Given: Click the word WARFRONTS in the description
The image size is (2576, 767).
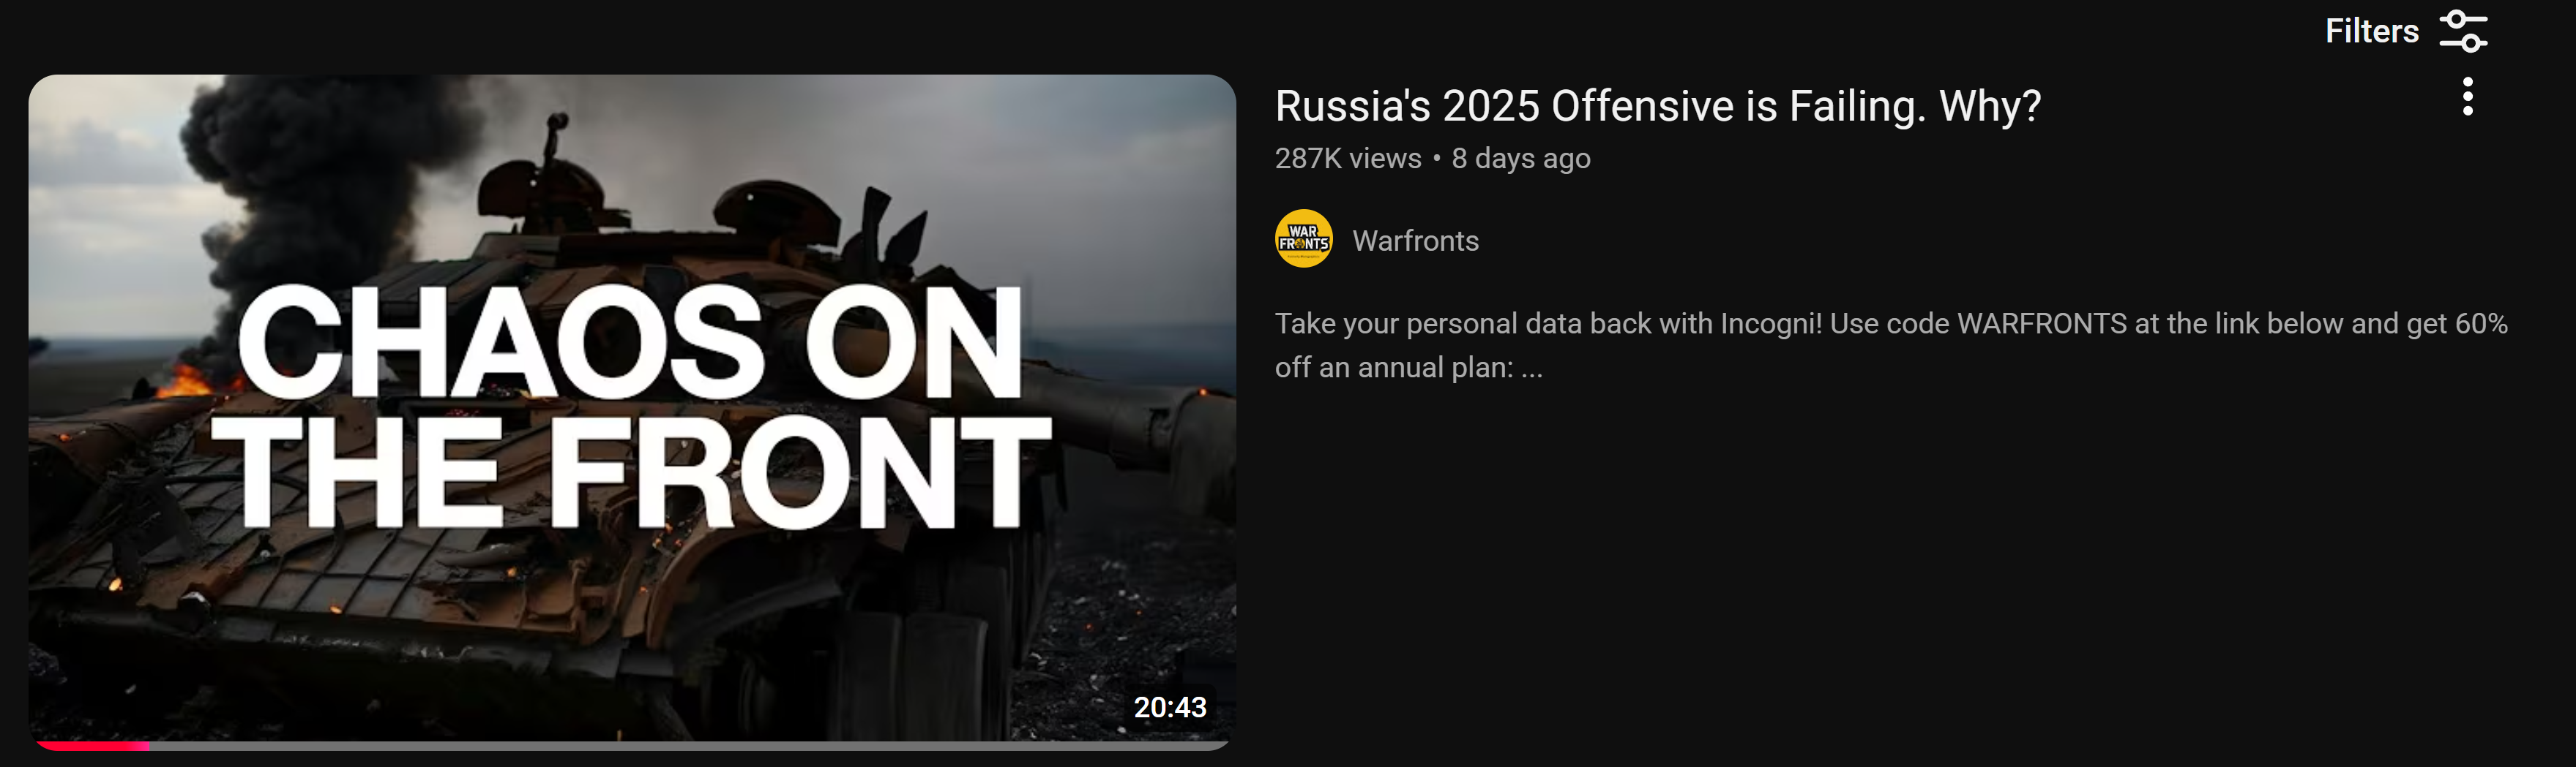Looking at the screenshot, I should point(2041,324).
